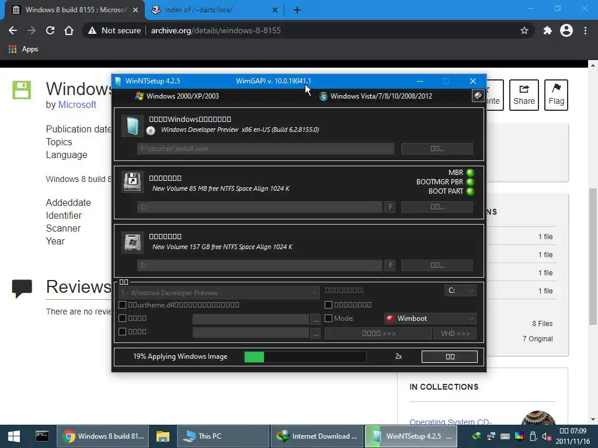Open the Wimboot mode dropdown

pyautogui.click(x=430, y=318)
